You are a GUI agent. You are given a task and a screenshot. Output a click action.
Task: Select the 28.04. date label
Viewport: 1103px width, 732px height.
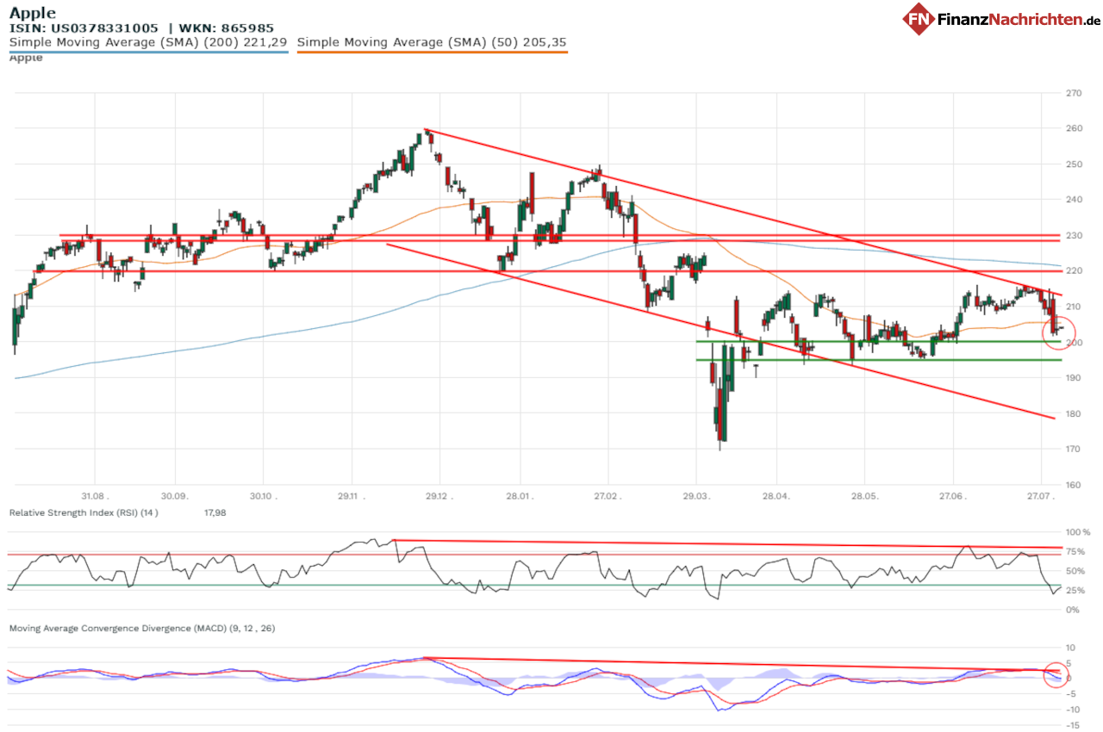776,496
